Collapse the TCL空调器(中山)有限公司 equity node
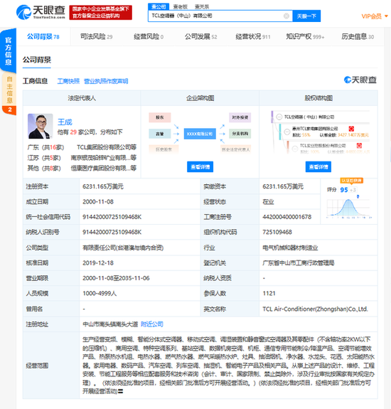Screen dimensions: 391x409 tap(279, 117)
